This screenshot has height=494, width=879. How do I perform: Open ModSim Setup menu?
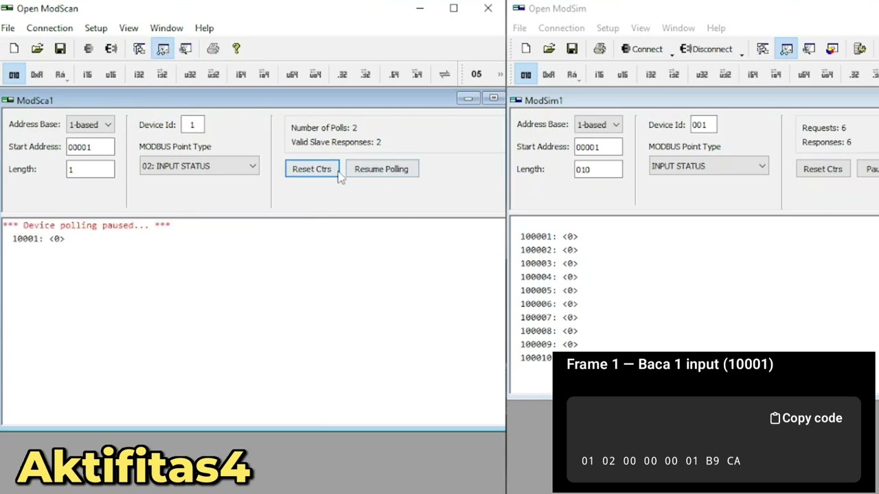pos(608,28)
